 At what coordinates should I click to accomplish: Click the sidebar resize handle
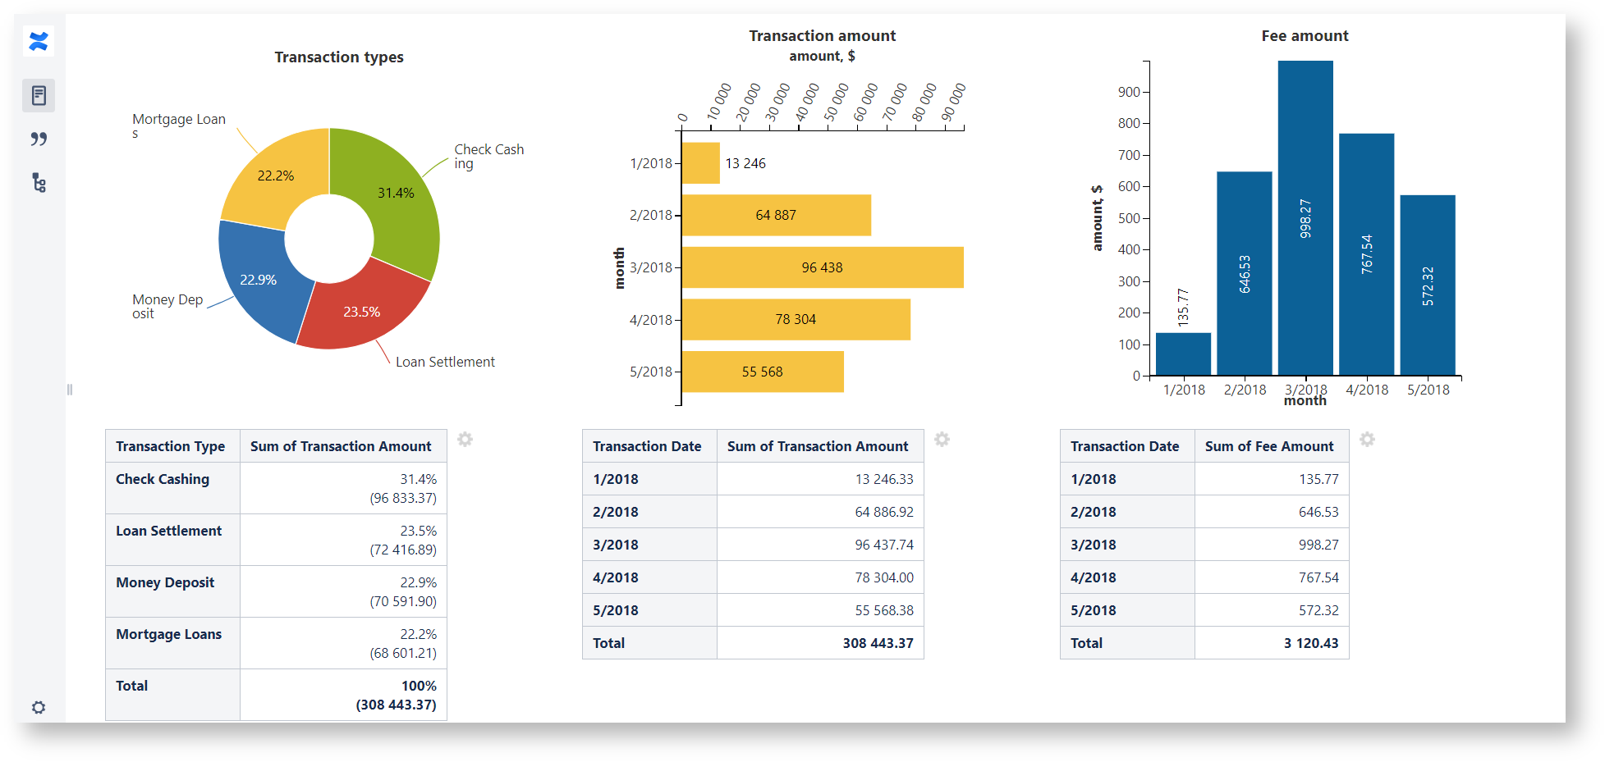tap(70, 390)
